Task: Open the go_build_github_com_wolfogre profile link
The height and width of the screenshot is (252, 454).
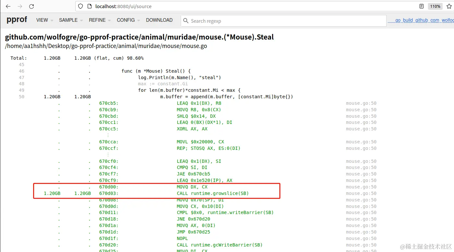Action: coord(421,20)
